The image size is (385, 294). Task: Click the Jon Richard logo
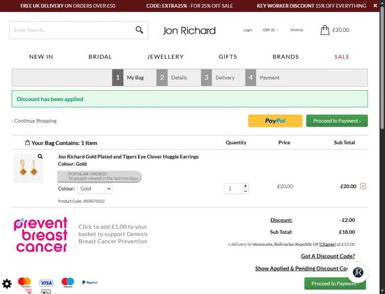pos(189,31)
